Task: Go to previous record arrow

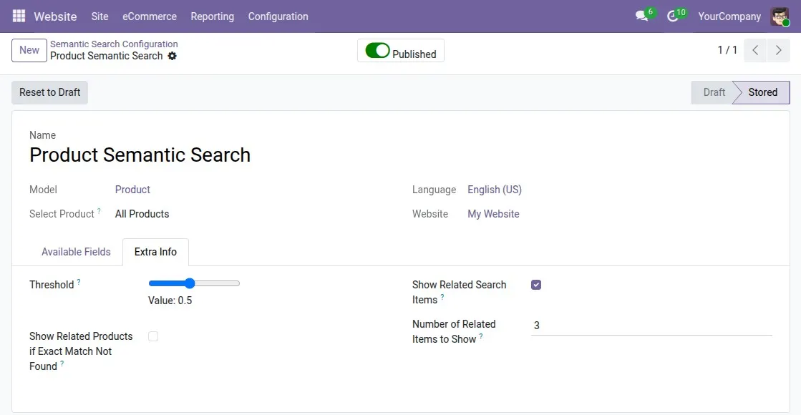Action: pyautogui.click(x=755, y=50)
